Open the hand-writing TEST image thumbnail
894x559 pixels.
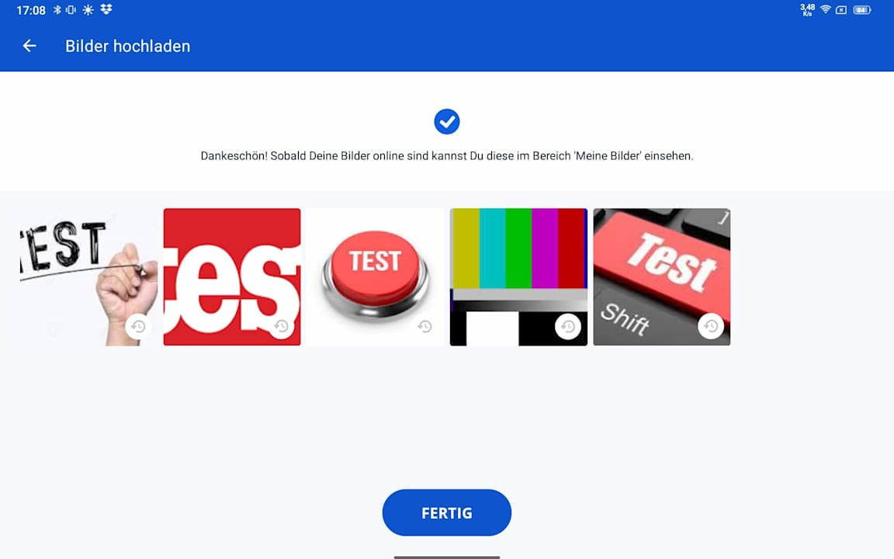pos(89,276)
